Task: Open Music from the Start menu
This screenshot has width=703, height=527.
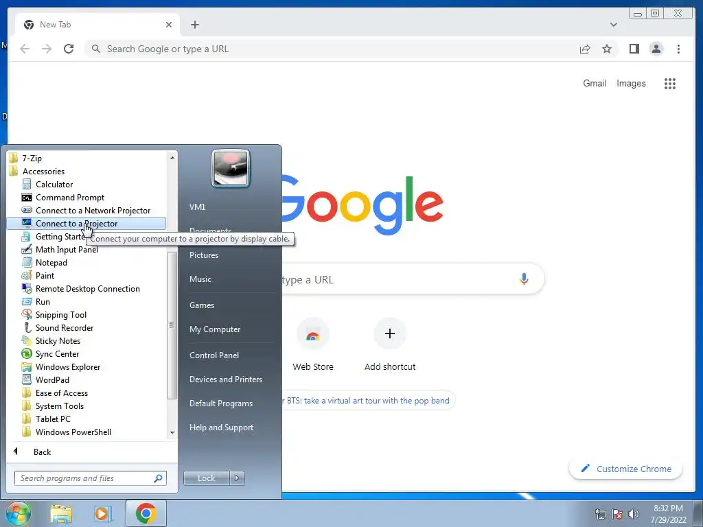Action: point(200,279)
